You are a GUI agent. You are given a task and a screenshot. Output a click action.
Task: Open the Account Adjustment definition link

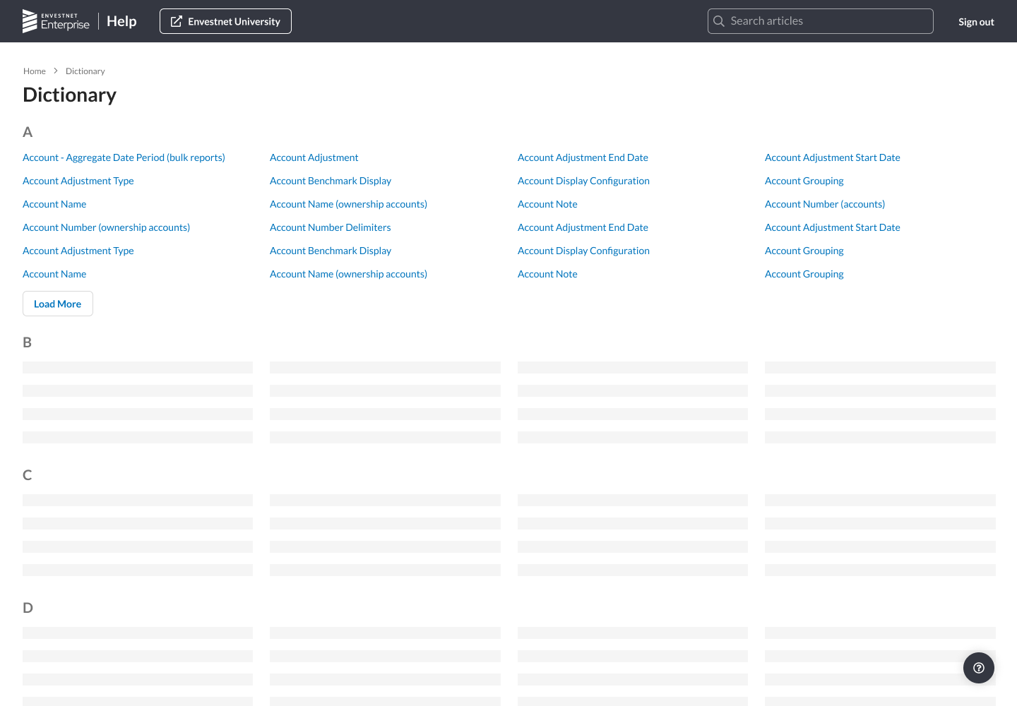coord(314,157)
